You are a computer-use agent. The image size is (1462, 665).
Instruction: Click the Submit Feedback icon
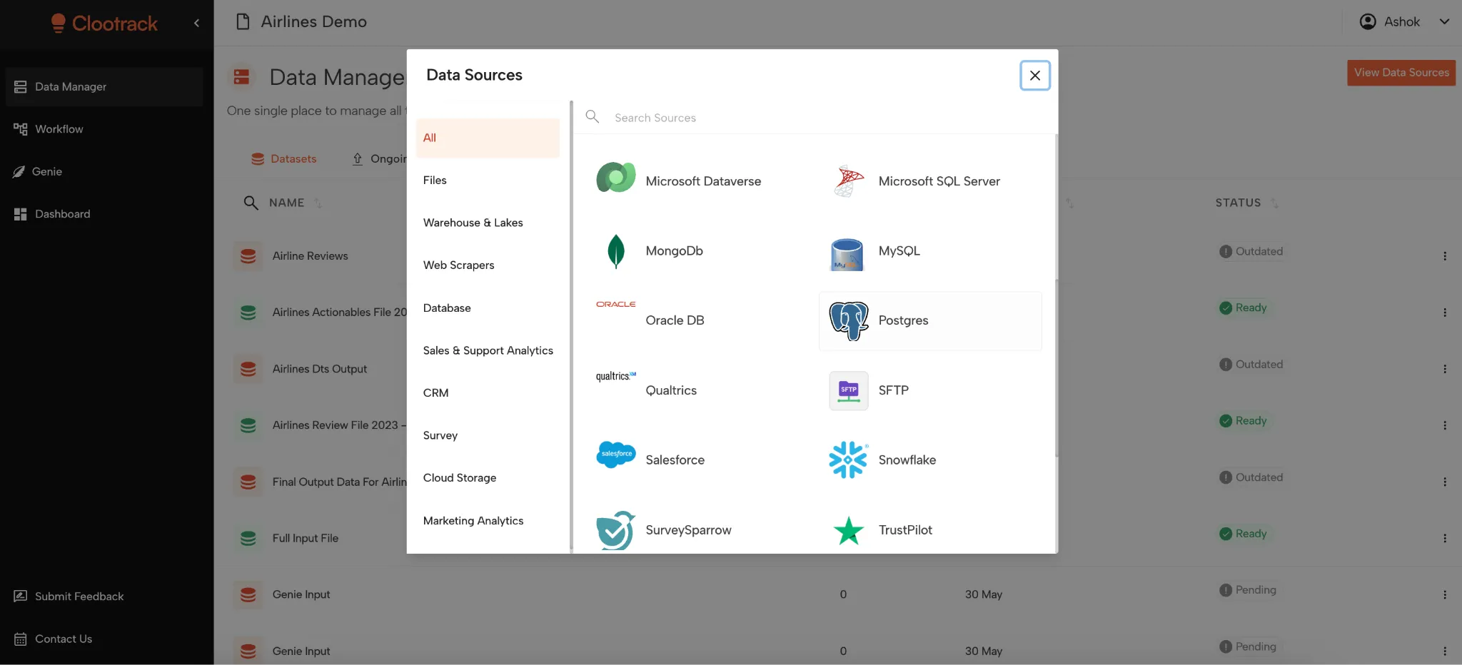pos(21,596)
